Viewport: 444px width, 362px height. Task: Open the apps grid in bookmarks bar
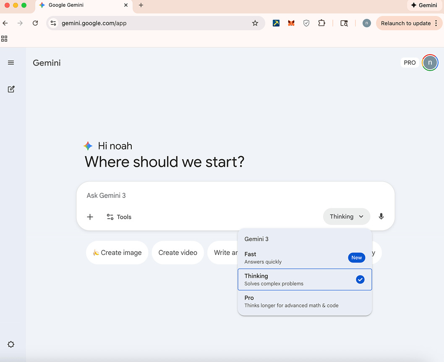pyautogui.click(x=4, y=39)
